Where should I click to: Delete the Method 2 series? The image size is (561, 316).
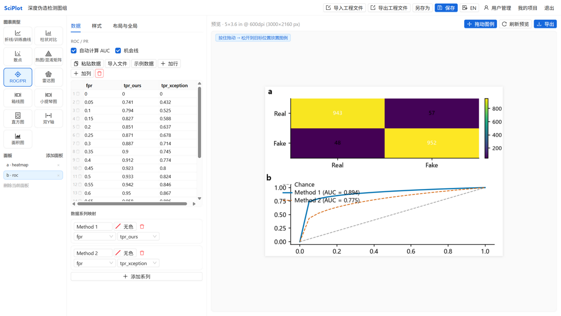pyautogui.click(x=142, y=253)
